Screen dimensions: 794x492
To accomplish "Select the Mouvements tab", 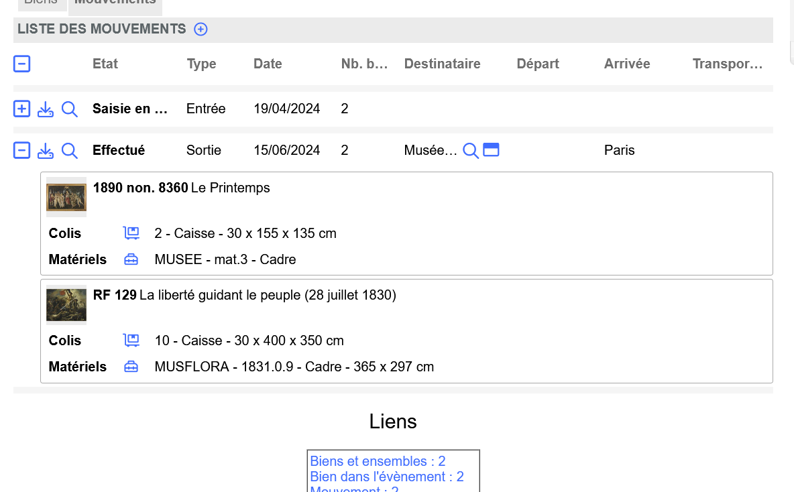I will click(x=115, y=3).
